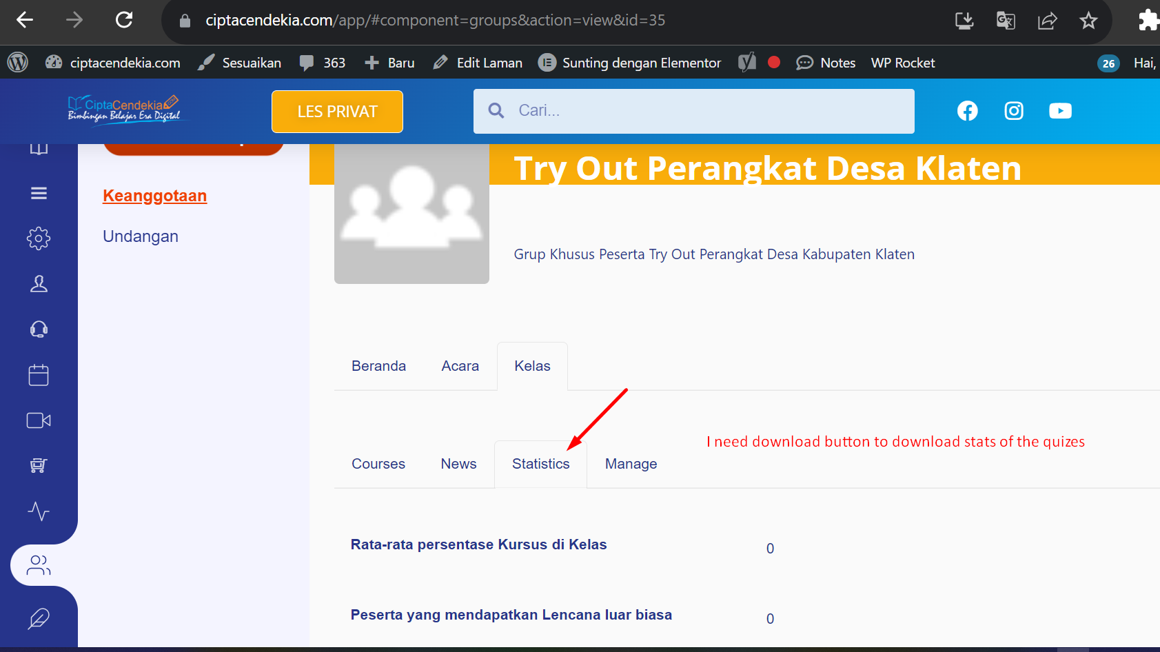Click the Hai greeting account menu
1160x652 pixels.
(1146, 63)
